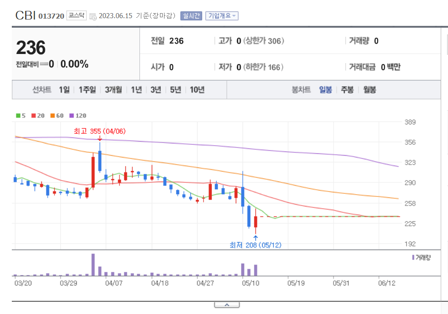Click the 2023.06.15 기준(장마감) date text
Image resolution: width=448 pixels, height=314 pixels.
point(137,16)
